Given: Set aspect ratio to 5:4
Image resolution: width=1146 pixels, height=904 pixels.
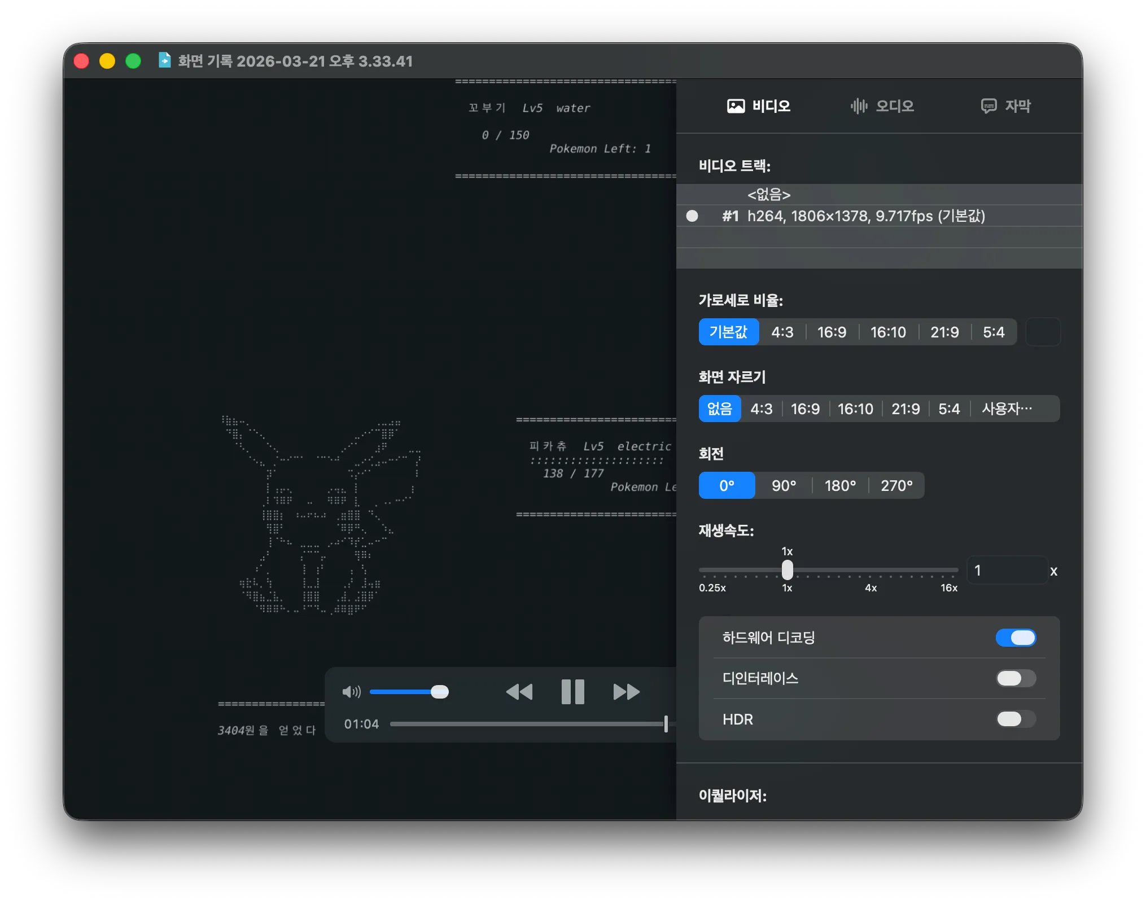Looking at the screenshot, I should point(994,332).
